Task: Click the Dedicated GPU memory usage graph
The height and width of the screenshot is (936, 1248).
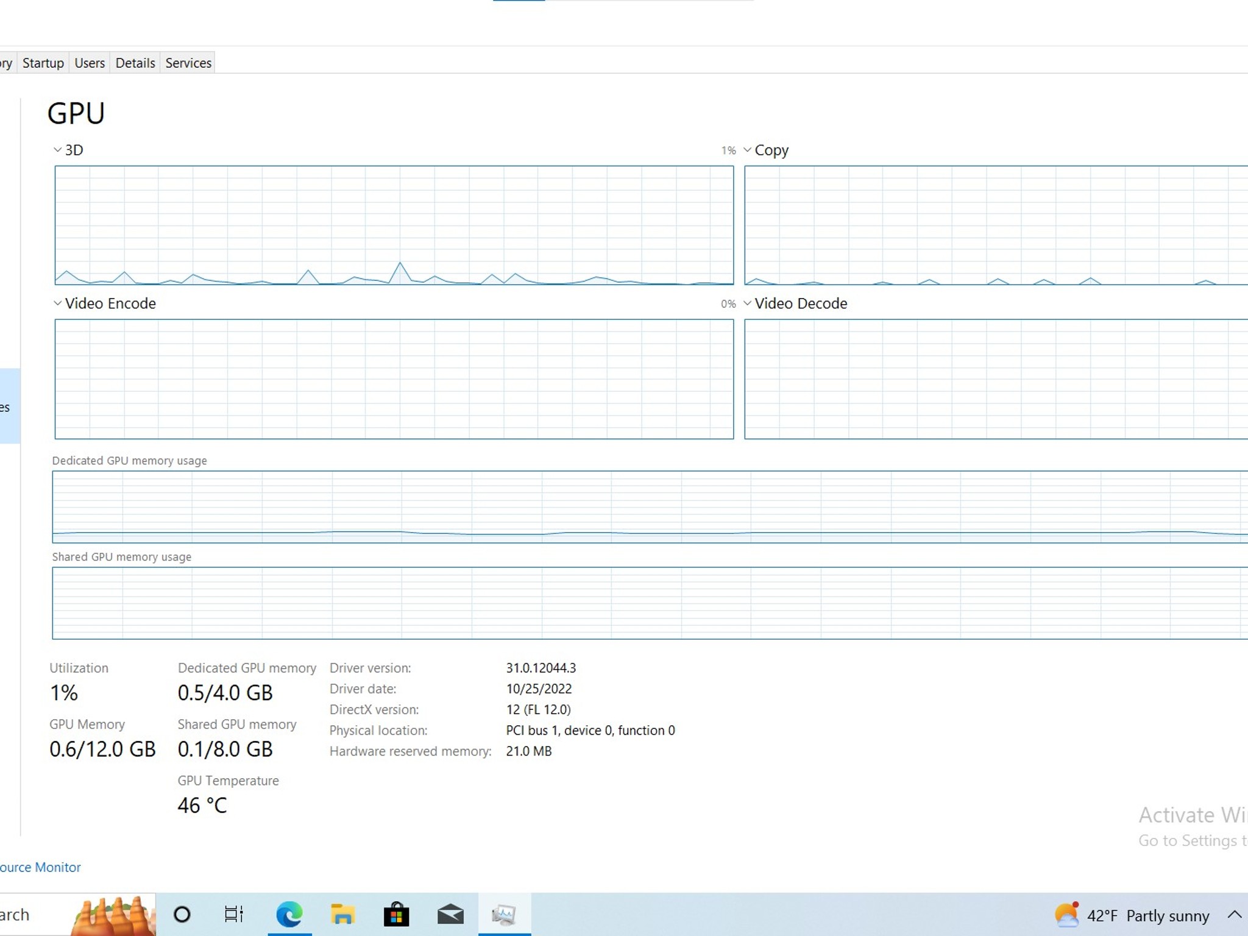Action: click(x=650, y=507)
